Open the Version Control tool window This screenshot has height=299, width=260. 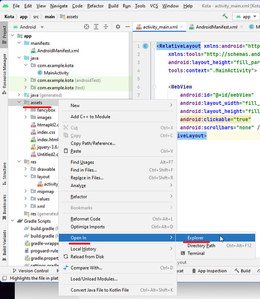click(30, 271)
